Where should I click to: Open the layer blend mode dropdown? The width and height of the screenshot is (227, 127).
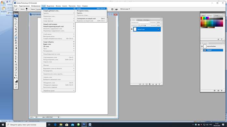tap(140, 22)
